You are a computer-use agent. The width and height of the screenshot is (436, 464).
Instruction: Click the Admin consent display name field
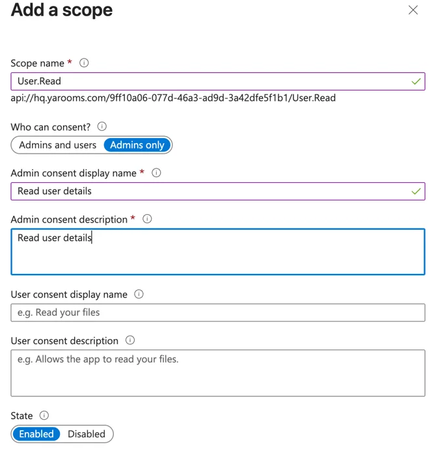pyautogui.click(x=208, y=191)
